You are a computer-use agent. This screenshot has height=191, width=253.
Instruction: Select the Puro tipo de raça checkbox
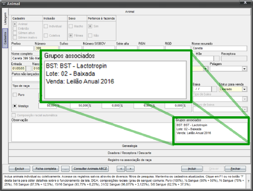15,94
